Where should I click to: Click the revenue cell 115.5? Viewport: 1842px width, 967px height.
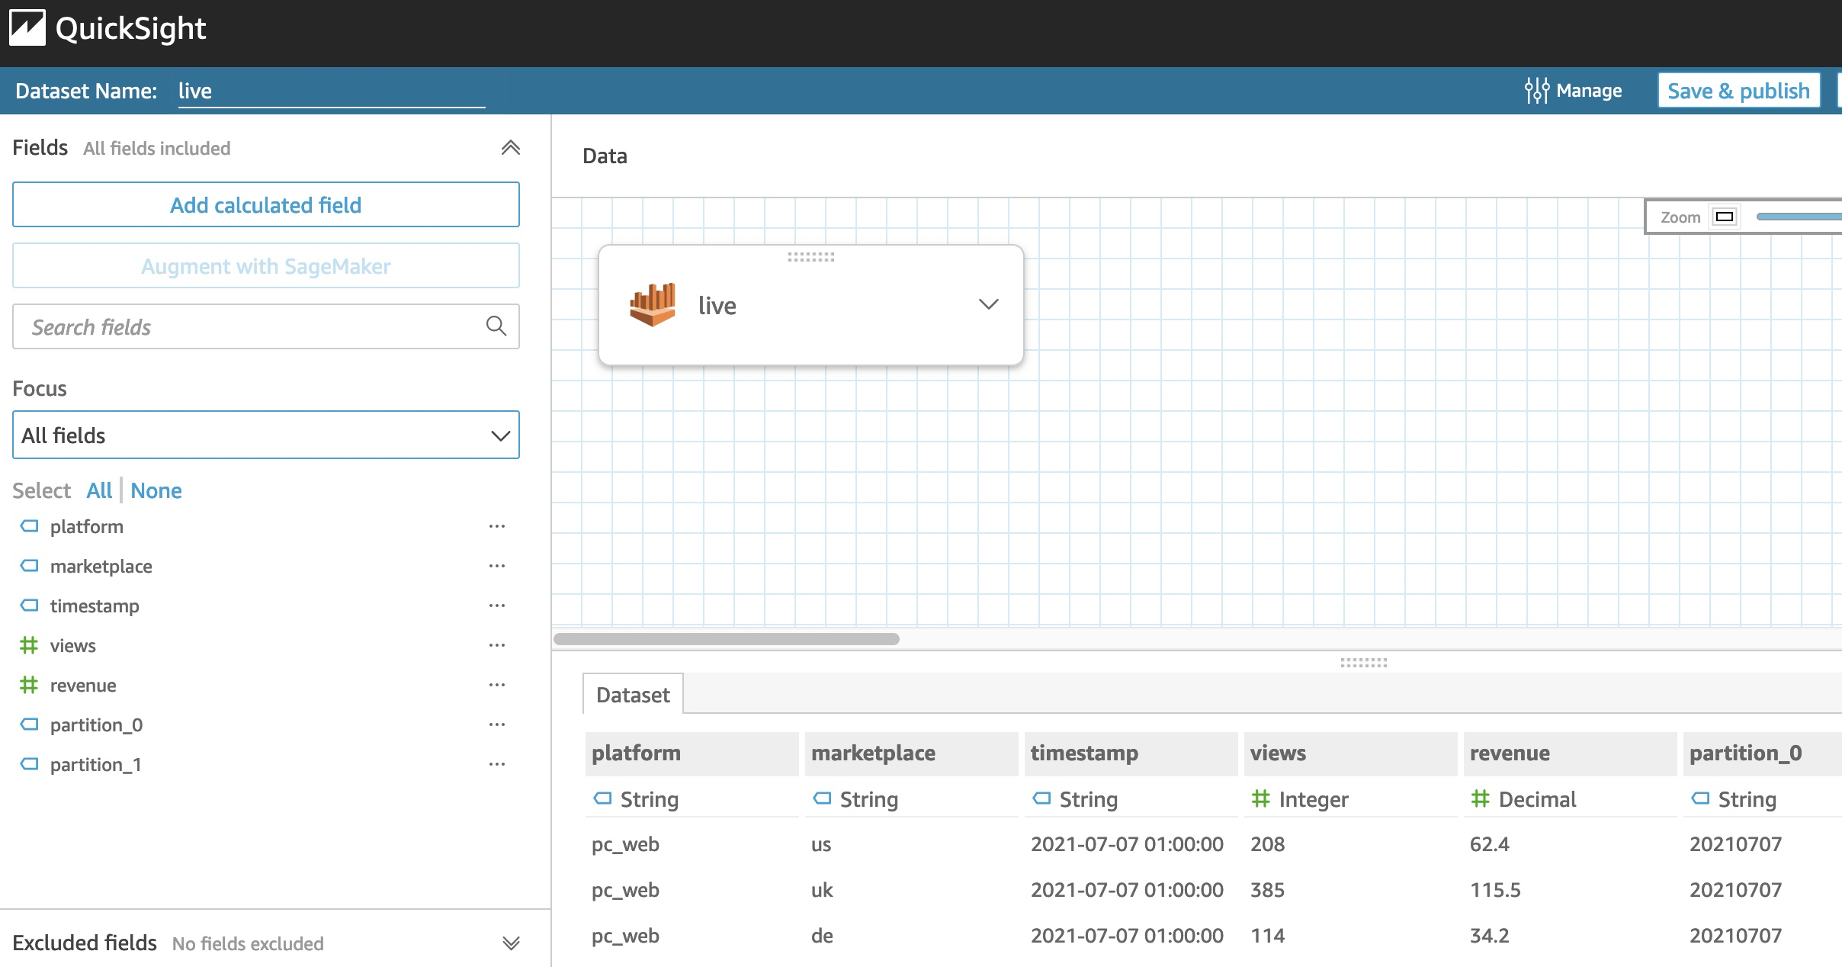tap(1495, 890)
